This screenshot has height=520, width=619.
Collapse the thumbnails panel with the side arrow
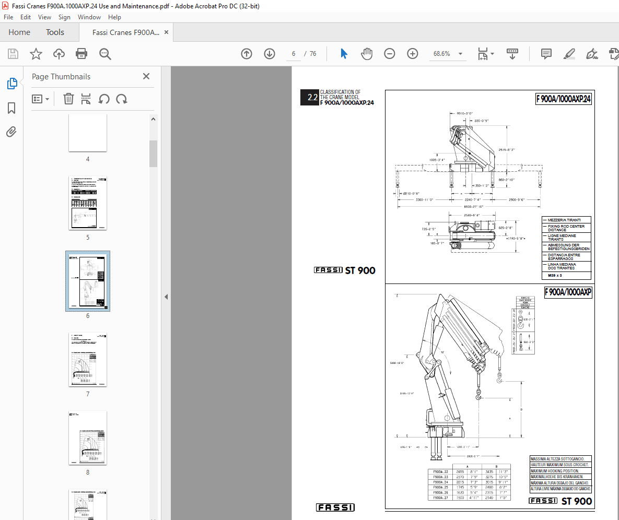point(166,296)
